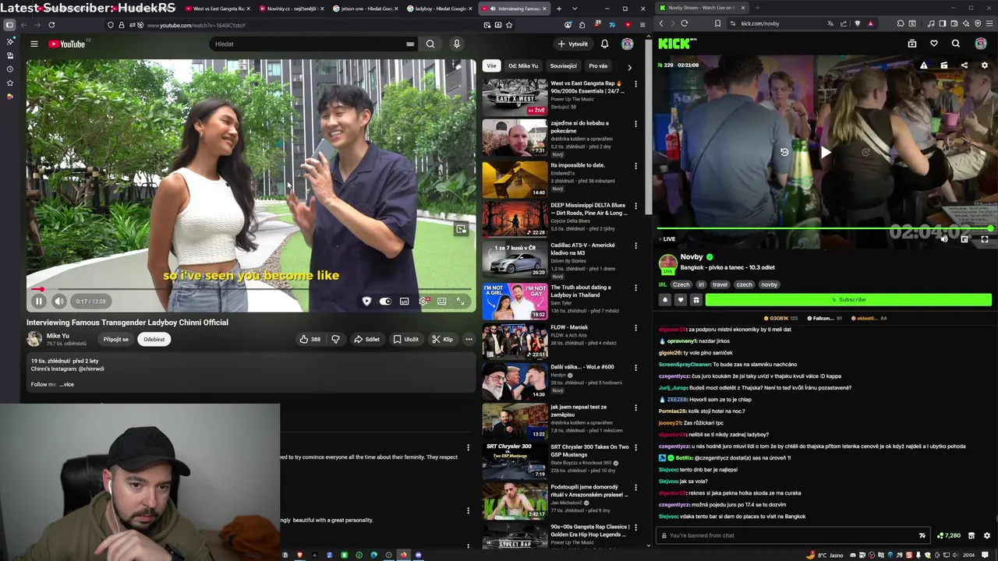Share the Kick stream

964,65
